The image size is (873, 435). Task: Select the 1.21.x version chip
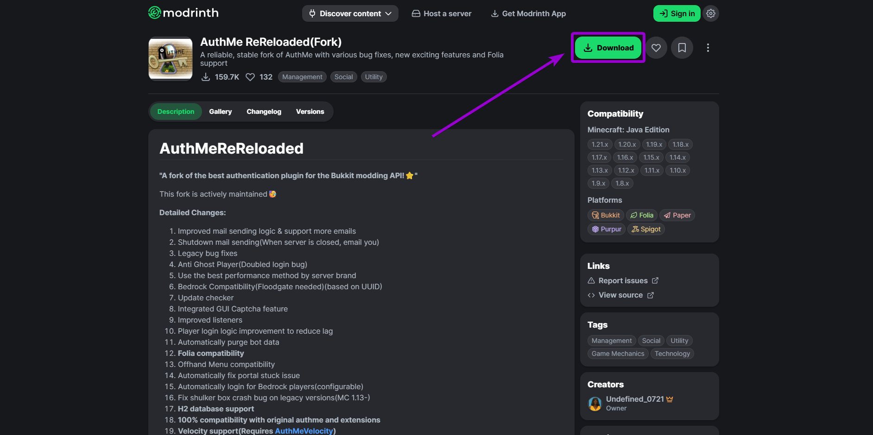[600, 144]
